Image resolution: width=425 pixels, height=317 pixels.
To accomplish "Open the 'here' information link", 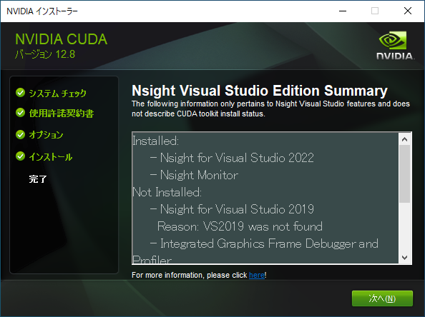I will click(257, 275).
